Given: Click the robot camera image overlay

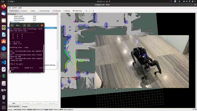Looking at the screenshot, I should tap(142, 62).
